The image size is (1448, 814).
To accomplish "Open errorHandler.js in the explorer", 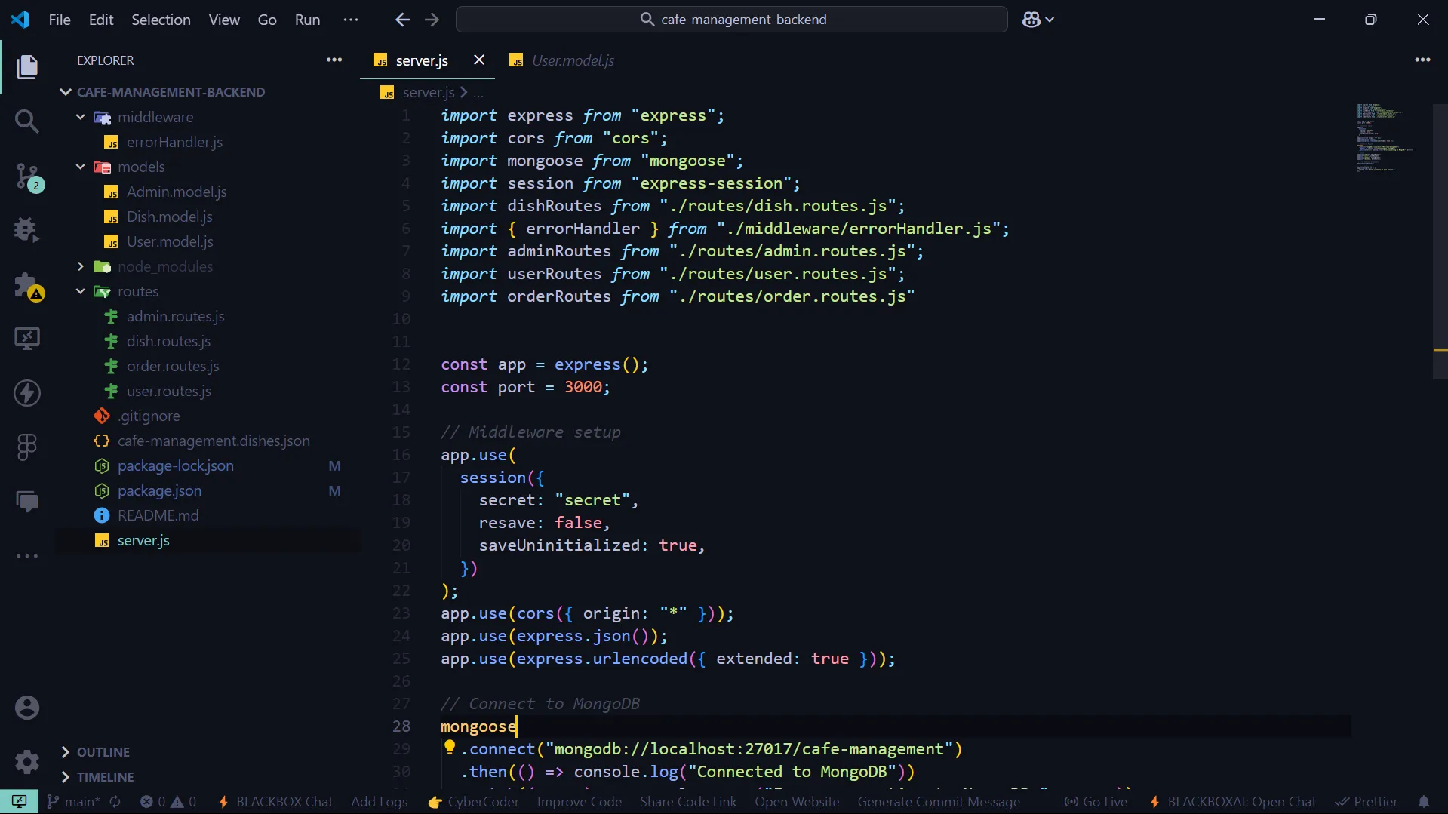I will click(x=174, y=142).
